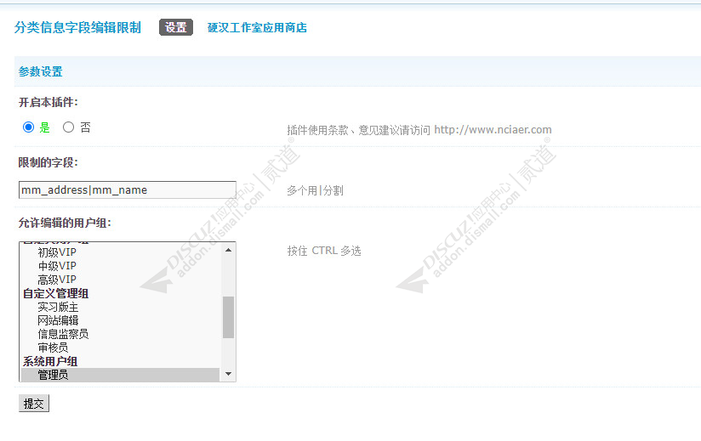Click the 多个用|分割 hint

pos(315,190)
